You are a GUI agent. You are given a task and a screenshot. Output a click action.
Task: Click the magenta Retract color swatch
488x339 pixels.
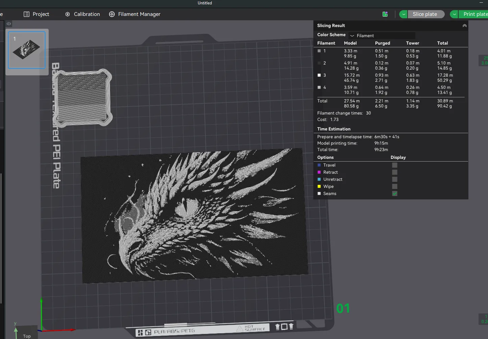tap(319, 172)
